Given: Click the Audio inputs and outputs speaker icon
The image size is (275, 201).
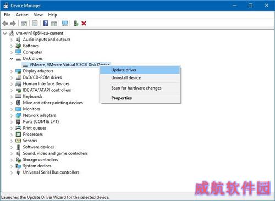Looking at the screenshot, I should (x=18, y=40).
